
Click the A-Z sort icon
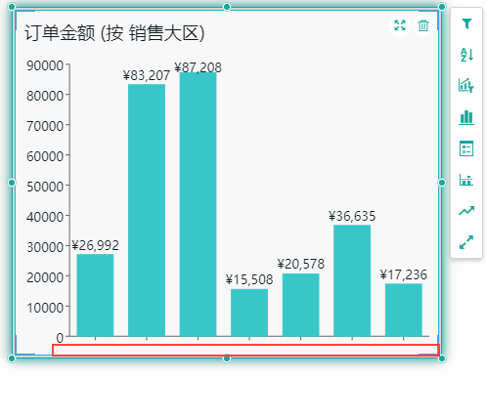(466, 55)
